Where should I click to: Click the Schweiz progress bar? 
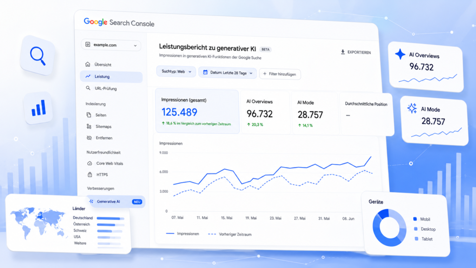coord(110,231)
